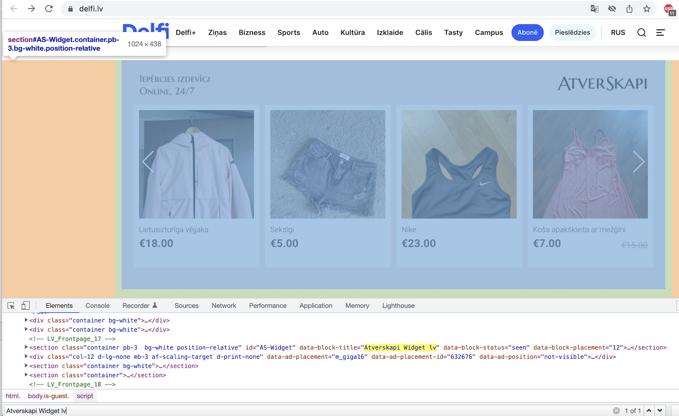
Task: Open the Ziņas section
Action: pyautogui.click(x=217, y=32)
